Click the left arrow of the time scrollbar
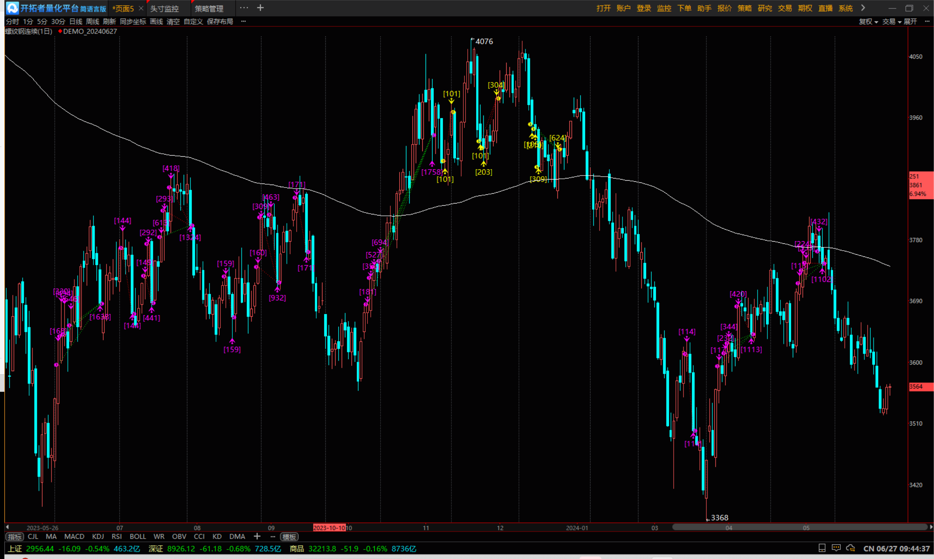The width and height of the screenshot is (934, 559). (7, 527)
